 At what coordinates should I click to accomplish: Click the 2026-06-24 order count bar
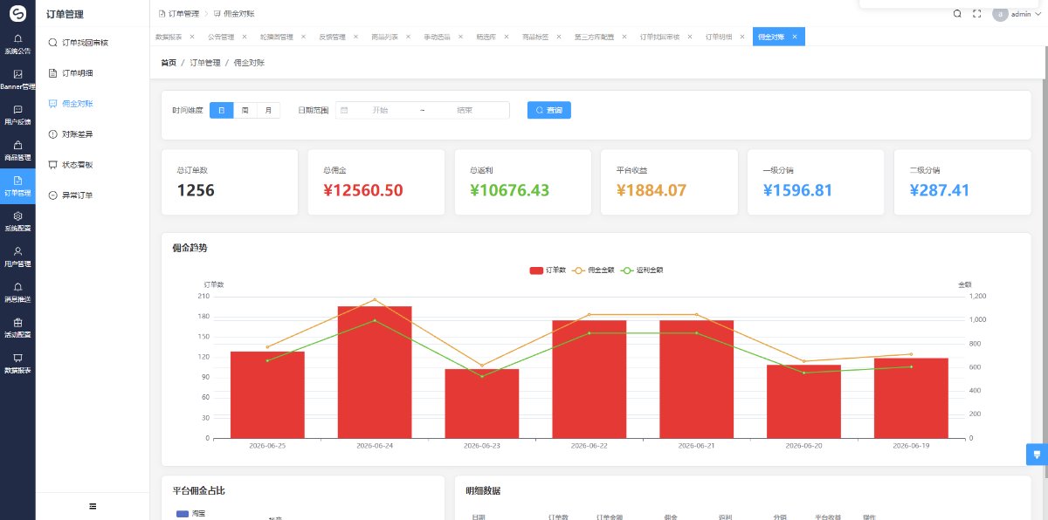[375, 372]
